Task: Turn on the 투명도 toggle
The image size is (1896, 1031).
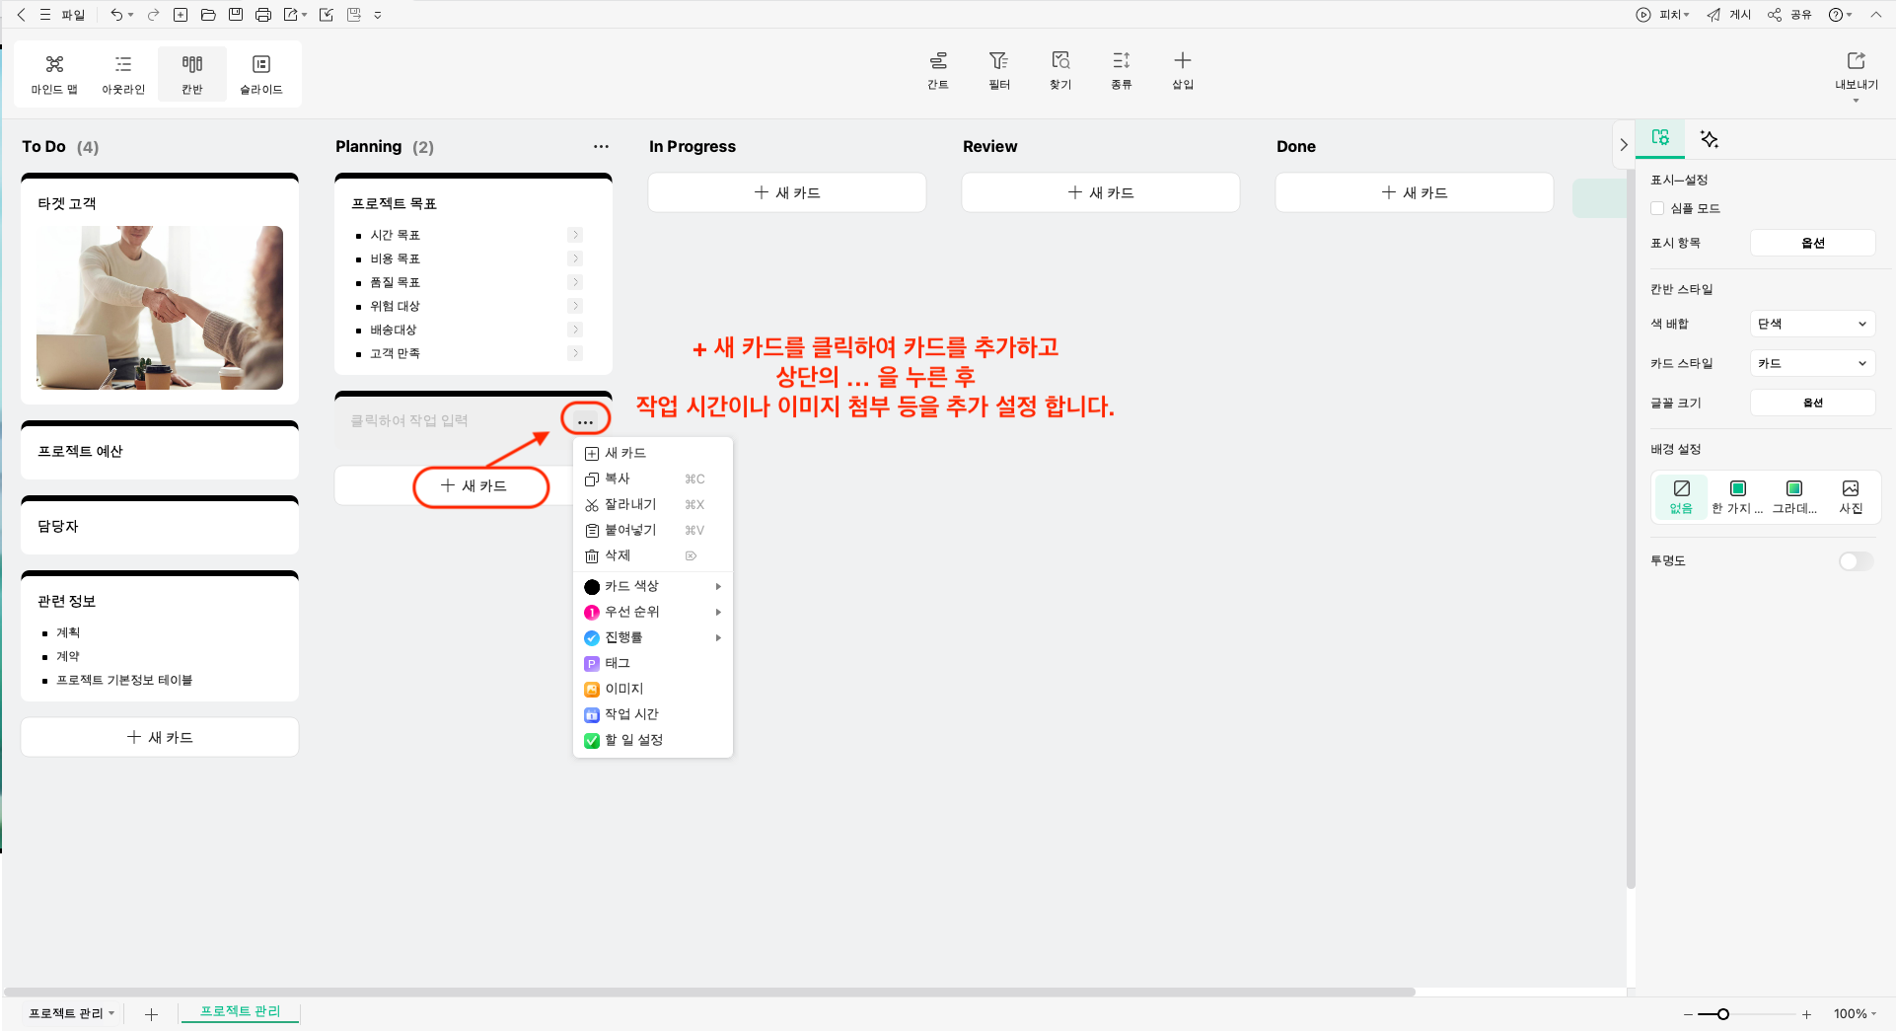Action: pos(1856,560)
